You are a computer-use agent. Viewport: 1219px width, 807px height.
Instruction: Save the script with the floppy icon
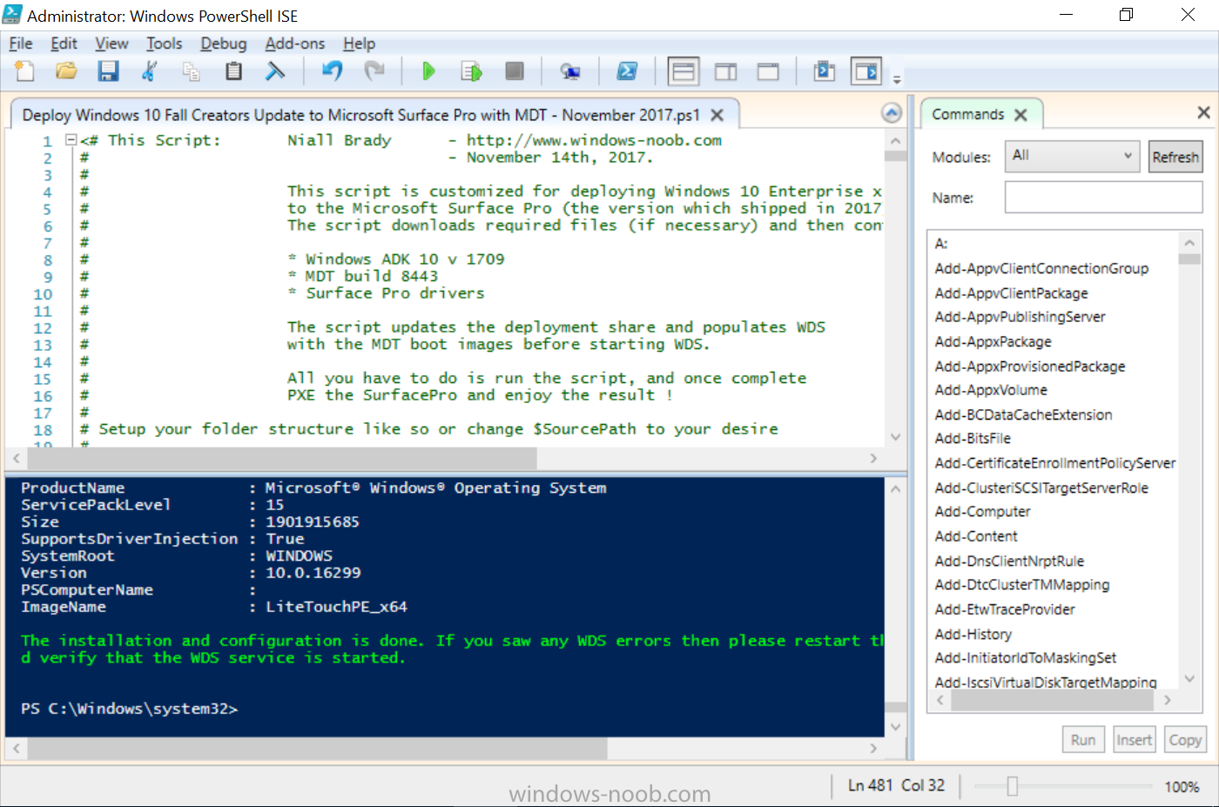pyautogui.click(x=108, y=71)
